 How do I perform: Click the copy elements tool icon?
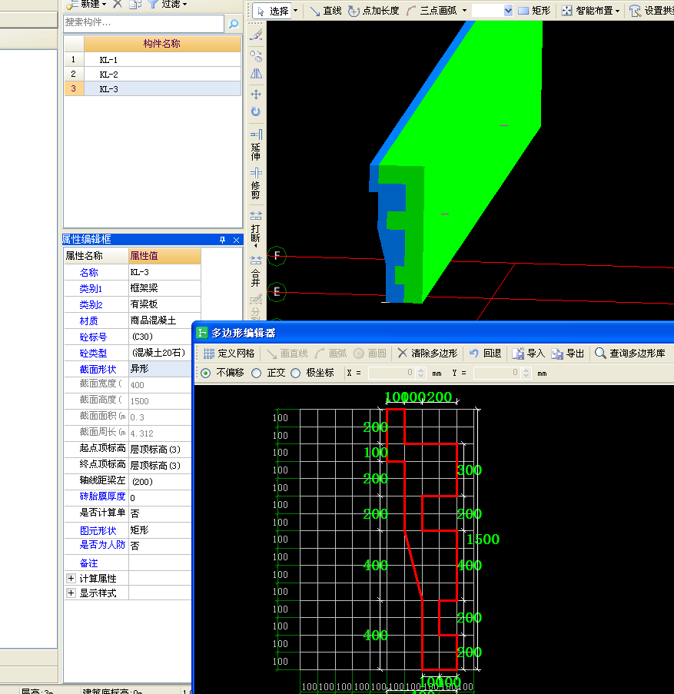256,56
